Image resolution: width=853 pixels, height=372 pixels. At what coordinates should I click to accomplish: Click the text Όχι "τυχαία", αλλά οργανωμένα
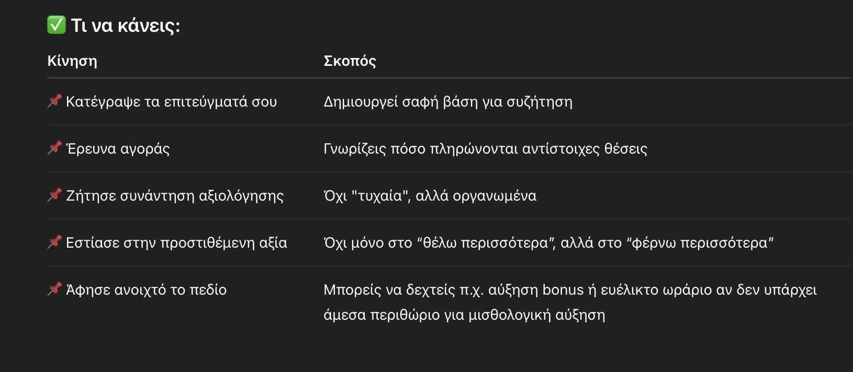430,196
